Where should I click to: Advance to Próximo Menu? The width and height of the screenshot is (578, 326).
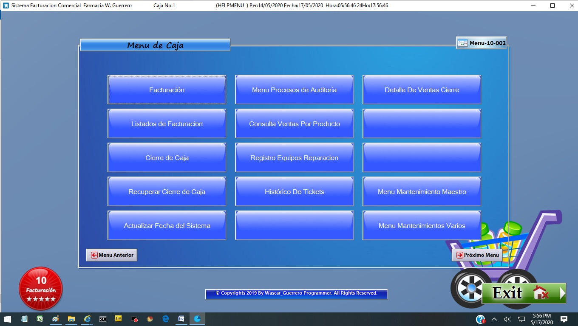(x=477, y=255)
